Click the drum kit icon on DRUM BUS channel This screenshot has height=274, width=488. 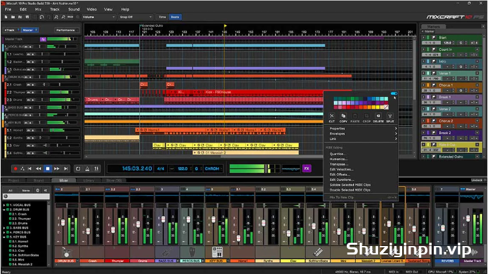tap(66, 252)
